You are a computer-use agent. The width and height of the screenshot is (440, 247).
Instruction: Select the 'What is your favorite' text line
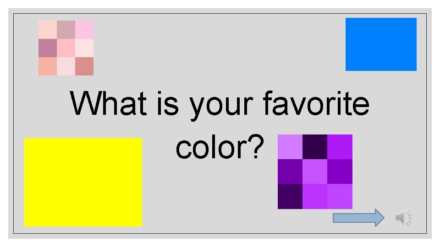coord(220,103)
